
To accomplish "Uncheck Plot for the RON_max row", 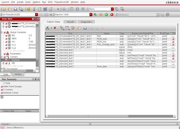I will [173, 39].
